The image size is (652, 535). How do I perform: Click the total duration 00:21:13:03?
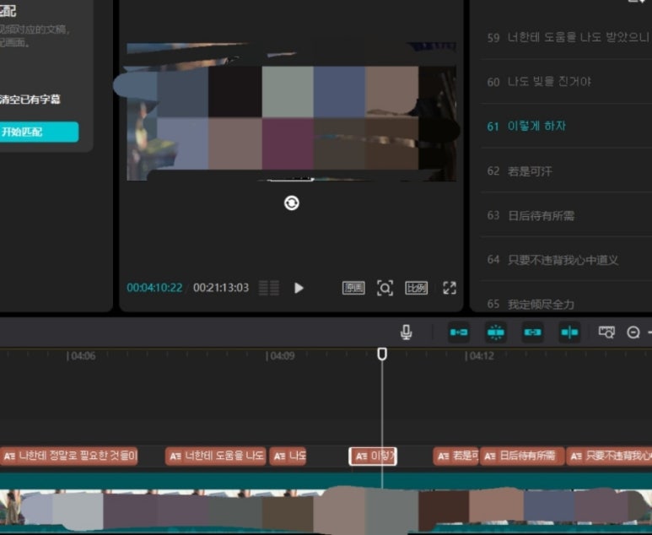point(221,288)
